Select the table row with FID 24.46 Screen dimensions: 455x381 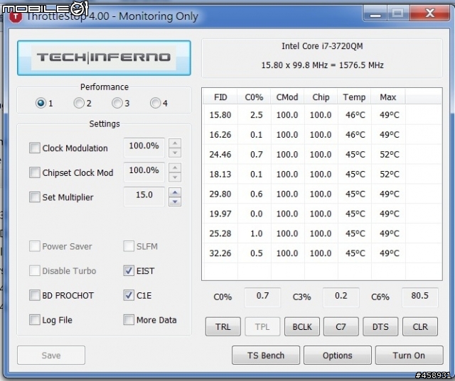(322, 154)
